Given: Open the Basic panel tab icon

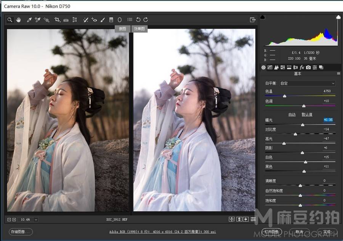Looking at the screenshot, I should [x=263, y=67].
